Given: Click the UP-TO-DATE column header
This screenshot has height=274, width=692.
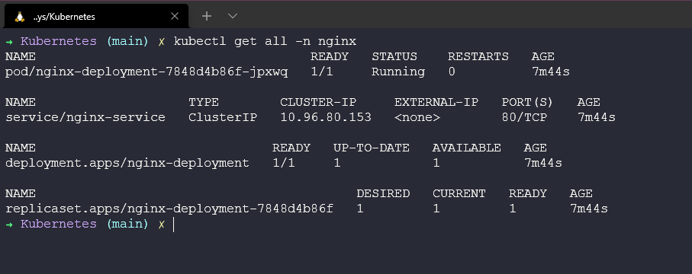Looking at the screenshot, I should click(371, 148).
